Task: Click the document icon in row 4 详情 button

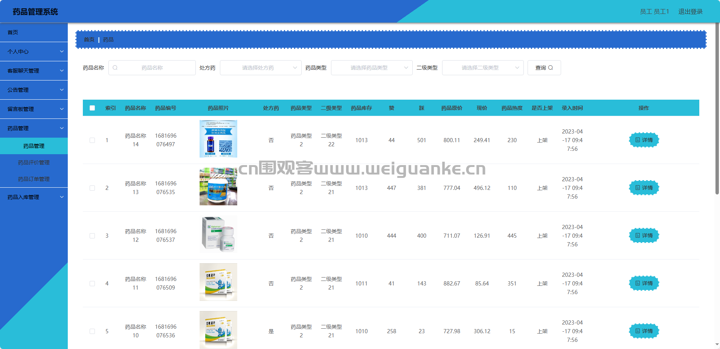Action: [638, 283]
